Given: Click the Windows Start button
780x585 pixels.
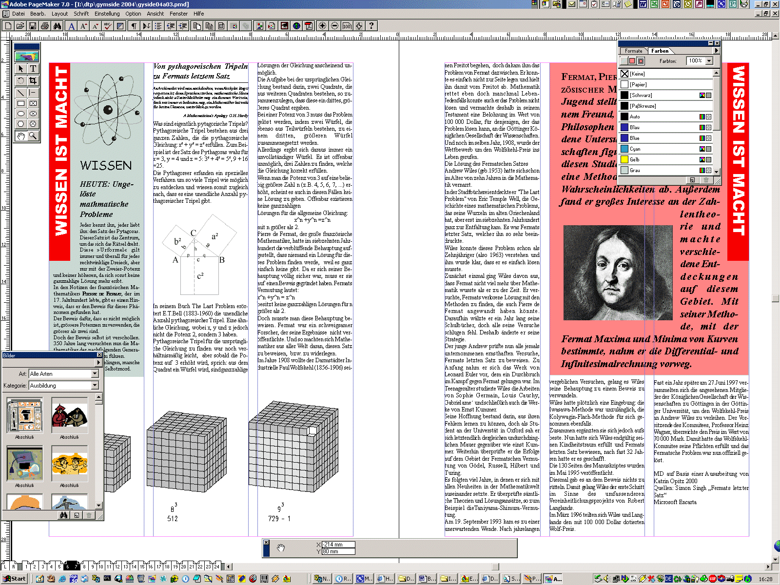Looking at the screenshot, I should [14, 579].
